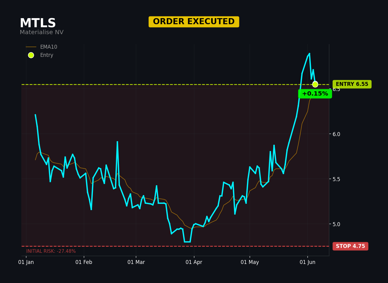Click the EMA10 line swatch in the legend
Screen dimensions: 388x283
click(31, 47)
